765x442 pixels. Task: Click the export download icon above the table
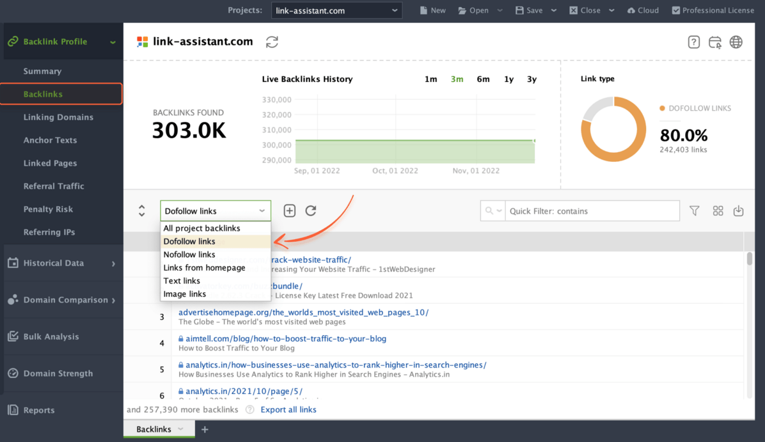click(x=738, y=210)
